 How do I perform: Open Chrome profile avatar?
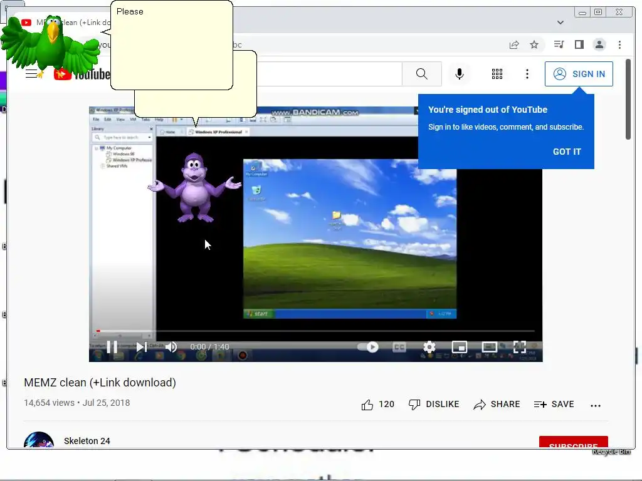point(599,44)
